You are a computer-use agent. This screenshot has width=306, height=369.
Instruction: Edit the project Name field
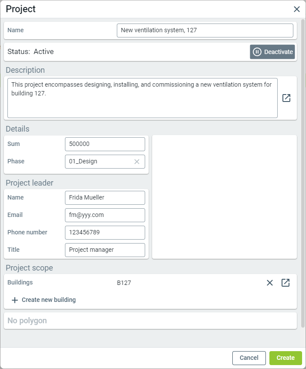point(205,30)
